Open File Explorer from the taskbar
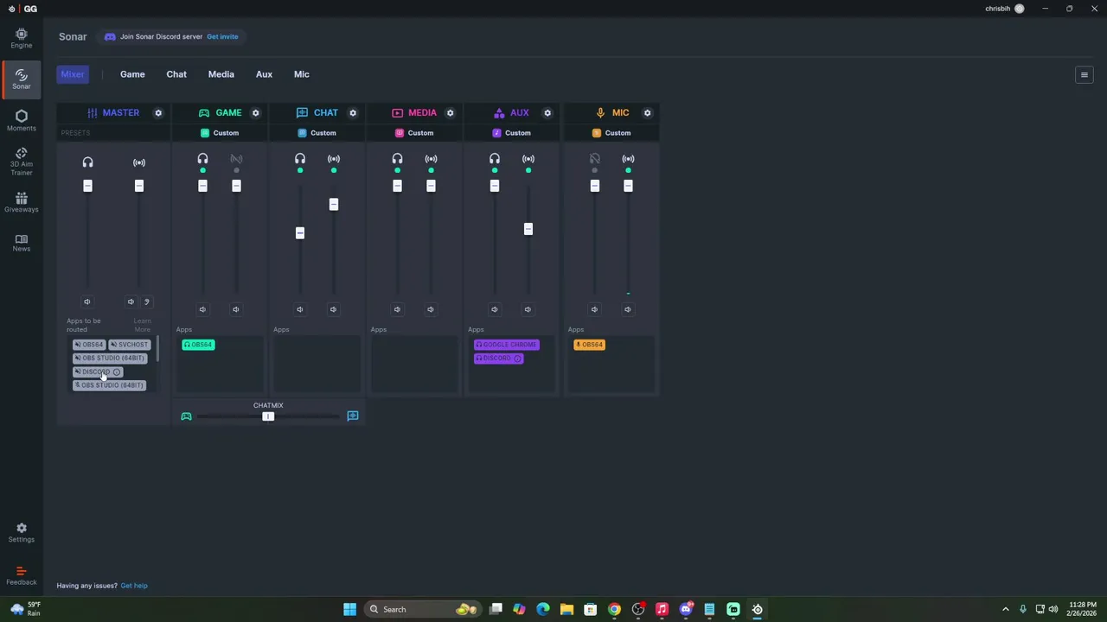This screenshot has height=622, width=1107. [x=566, y=609]
